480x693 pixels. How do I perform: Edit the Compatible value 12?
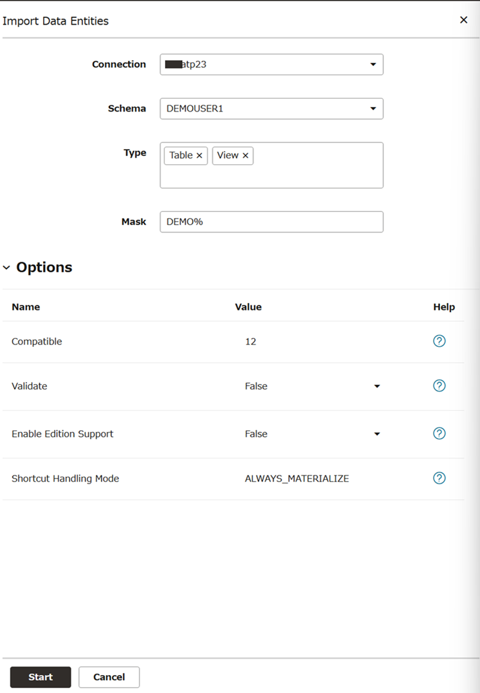point(251,342)
